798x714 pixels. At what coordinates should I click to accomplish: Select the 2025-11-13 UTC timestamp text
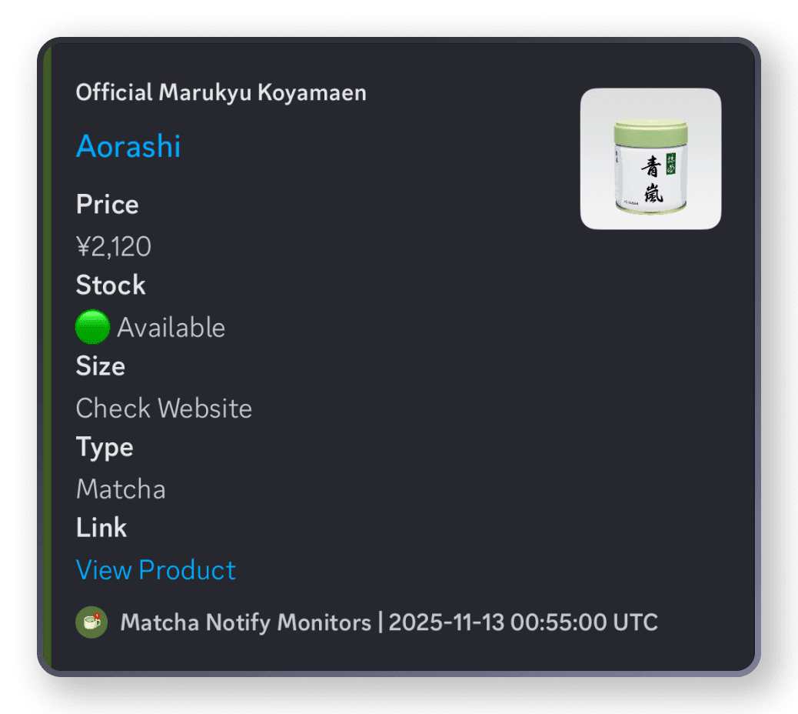tap(521, 622)
